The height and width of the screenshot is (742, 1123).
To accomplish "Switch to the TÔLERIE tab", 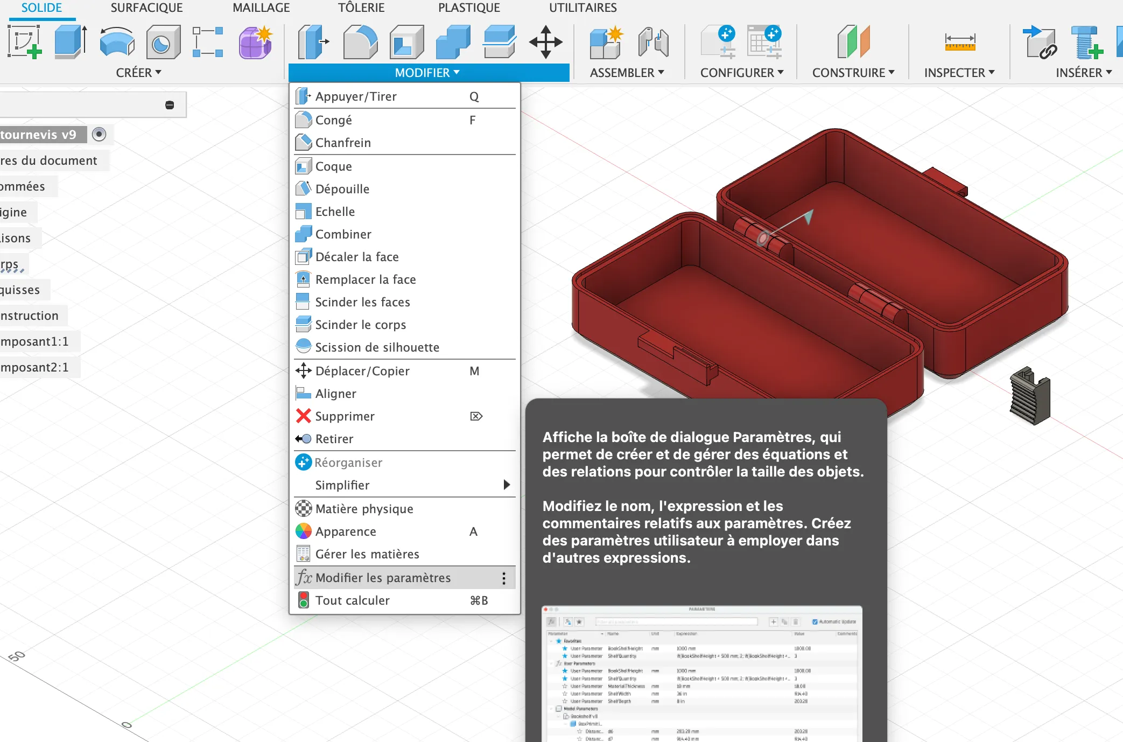I will [x=361, y=8].
